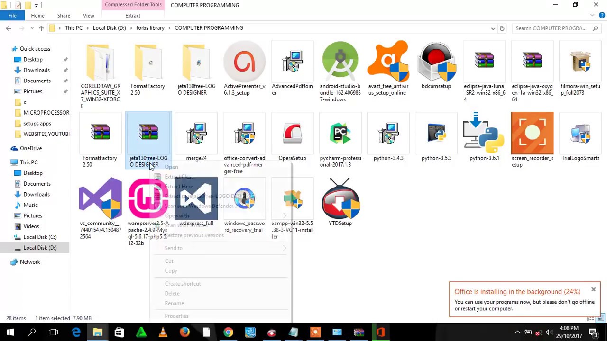Select the TrialLogoSmartz icon
Image resolution: width=607 pixels, height=341 pixels.
click(580, 134)
